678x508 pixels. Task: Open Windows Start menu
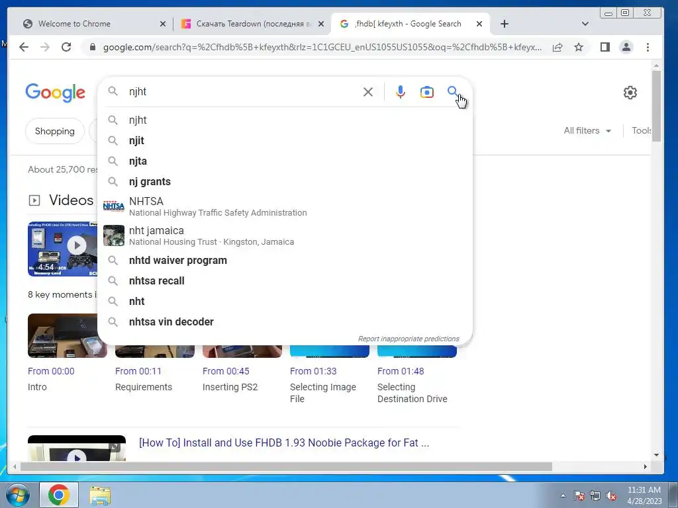[18, 495]
